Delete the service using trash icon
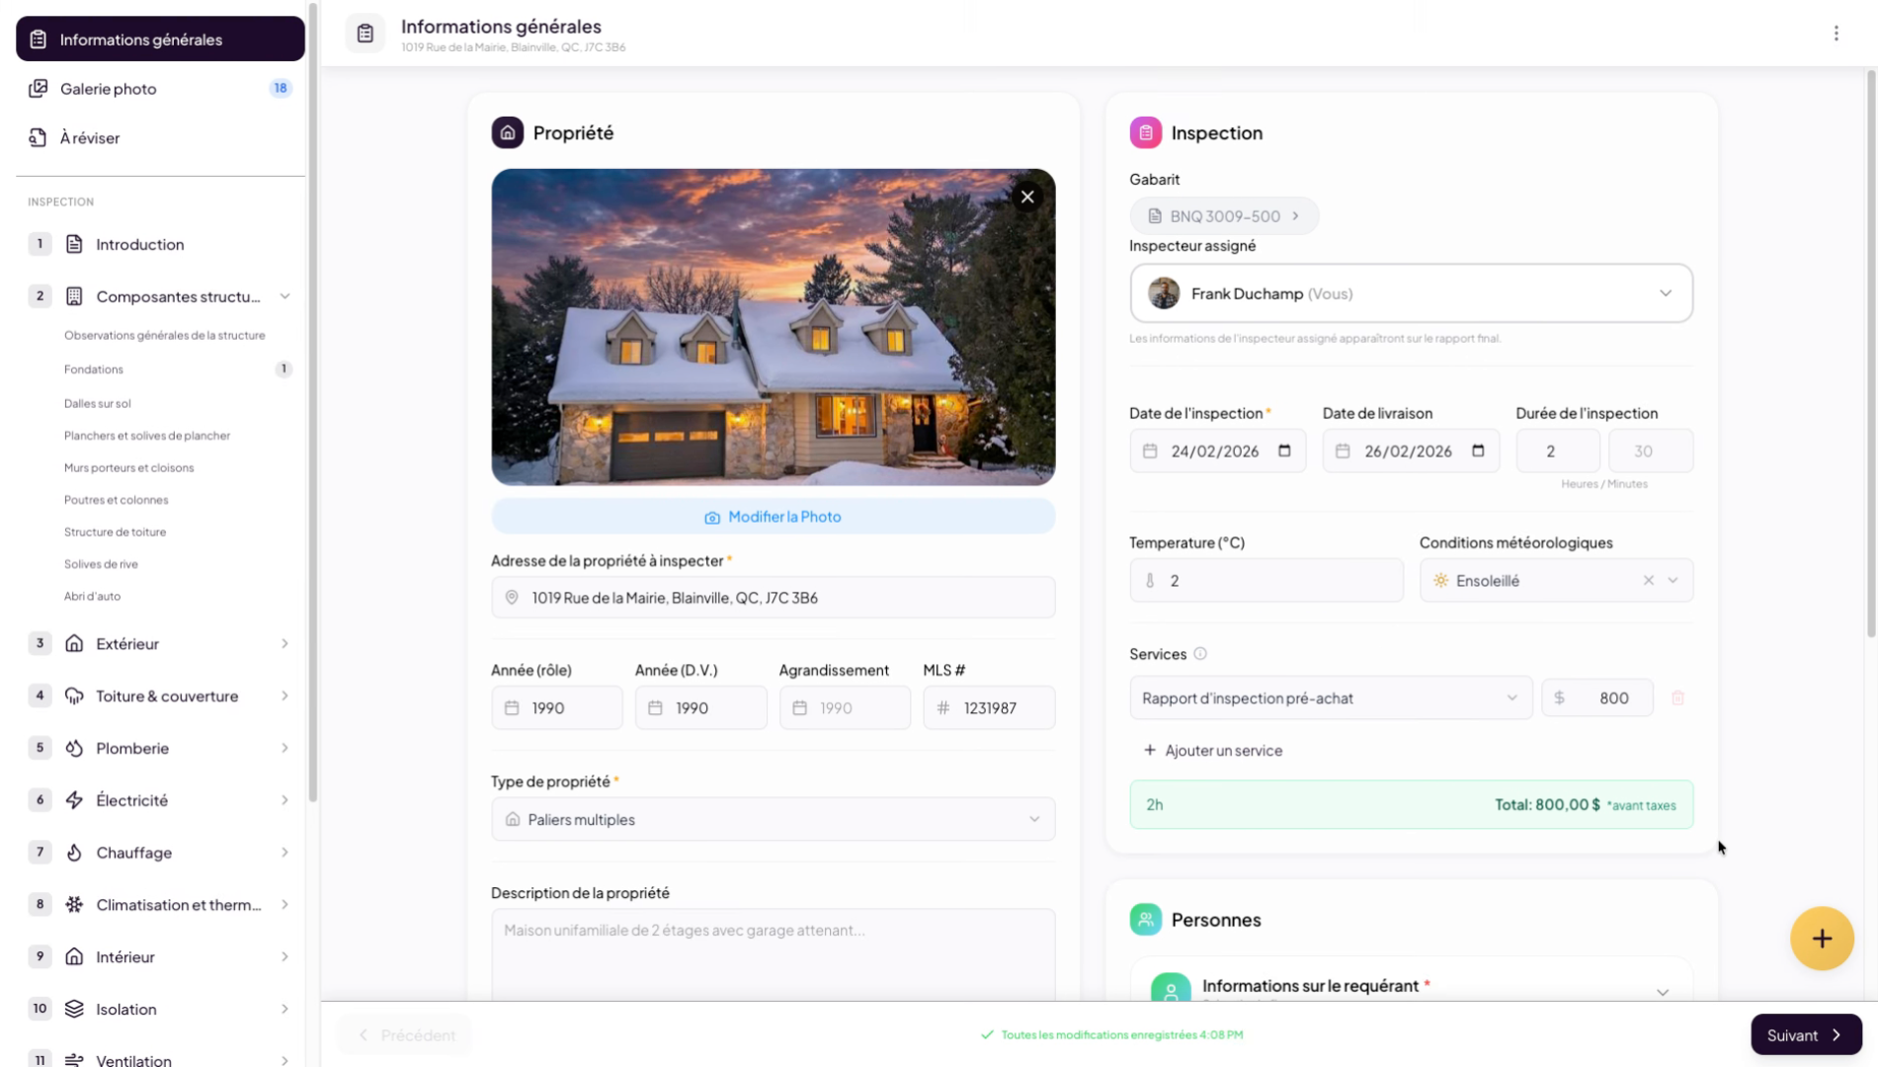This screenshot has height=1067, width=1878. pyautogui.click(x=1676, y=698)
